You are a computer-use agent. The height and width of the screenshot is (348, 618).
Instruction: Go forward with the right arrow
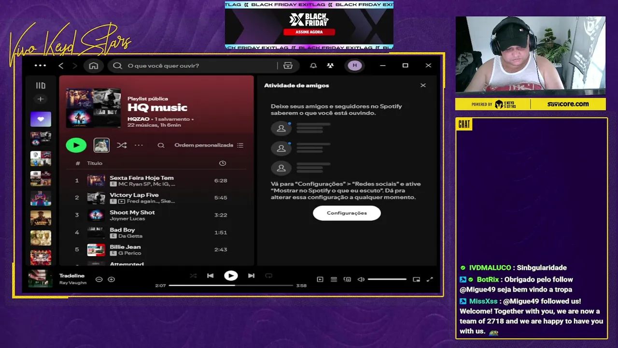point(74,66)
